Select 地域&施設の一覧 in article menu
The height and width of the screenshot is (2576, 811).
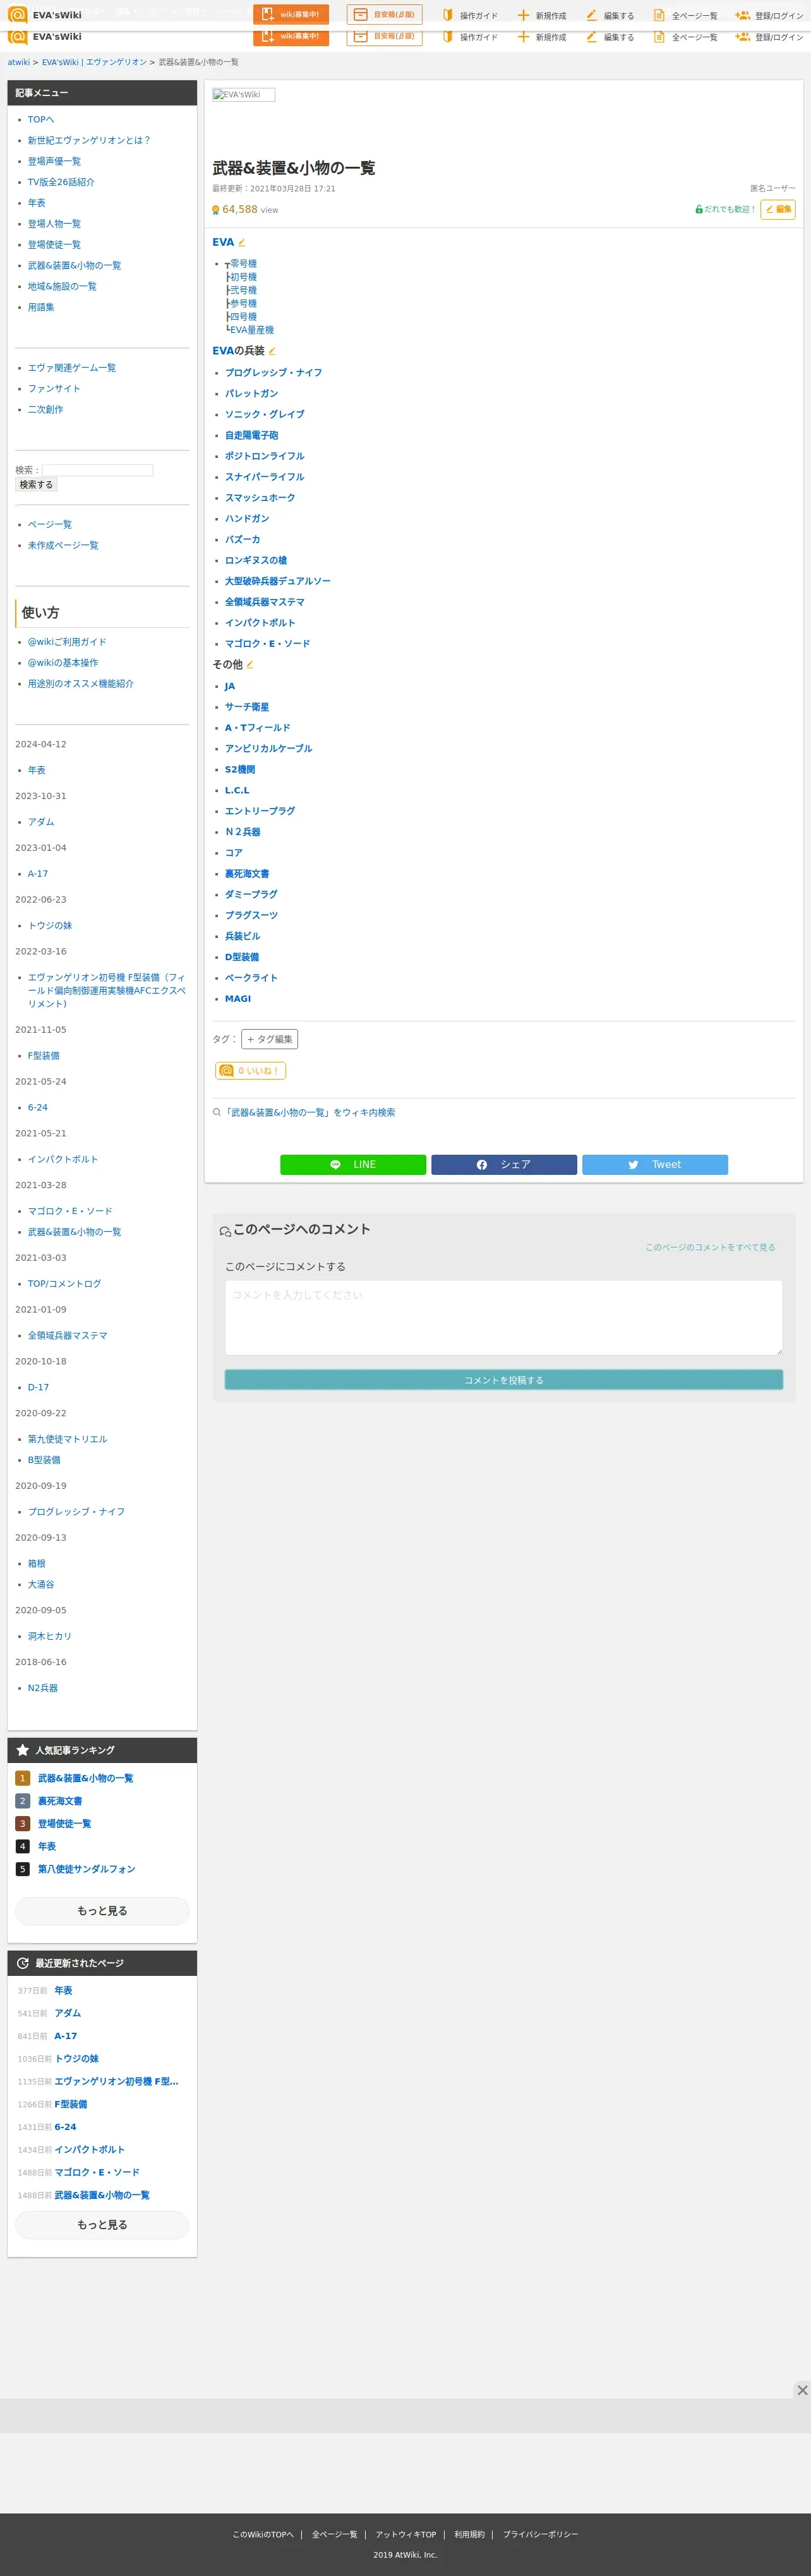(x=62, y=287)
